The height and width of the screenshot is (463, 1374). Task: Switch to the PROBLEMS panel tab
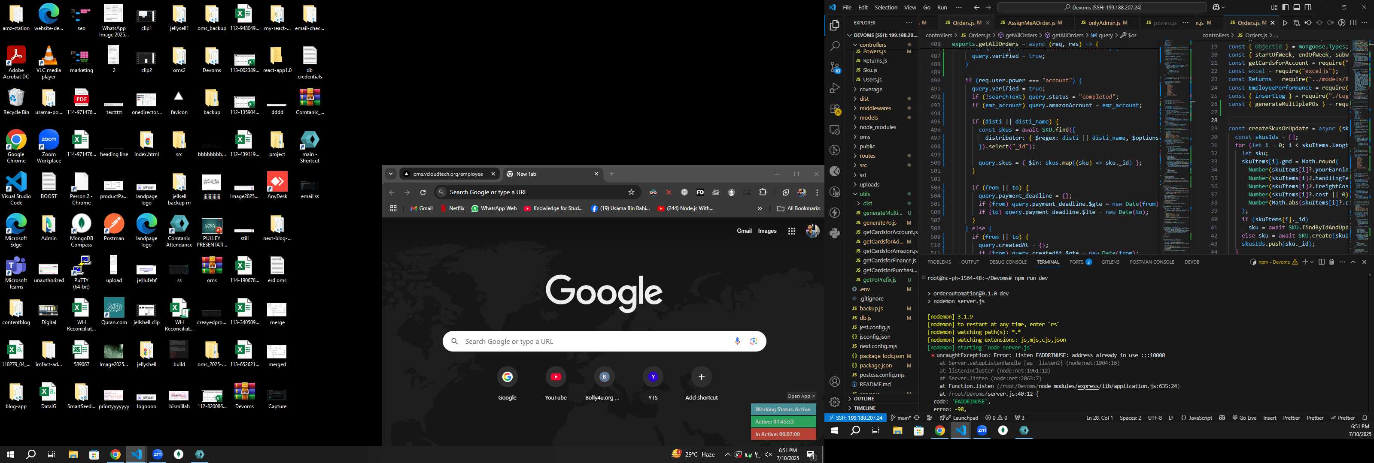pos(939,262)
